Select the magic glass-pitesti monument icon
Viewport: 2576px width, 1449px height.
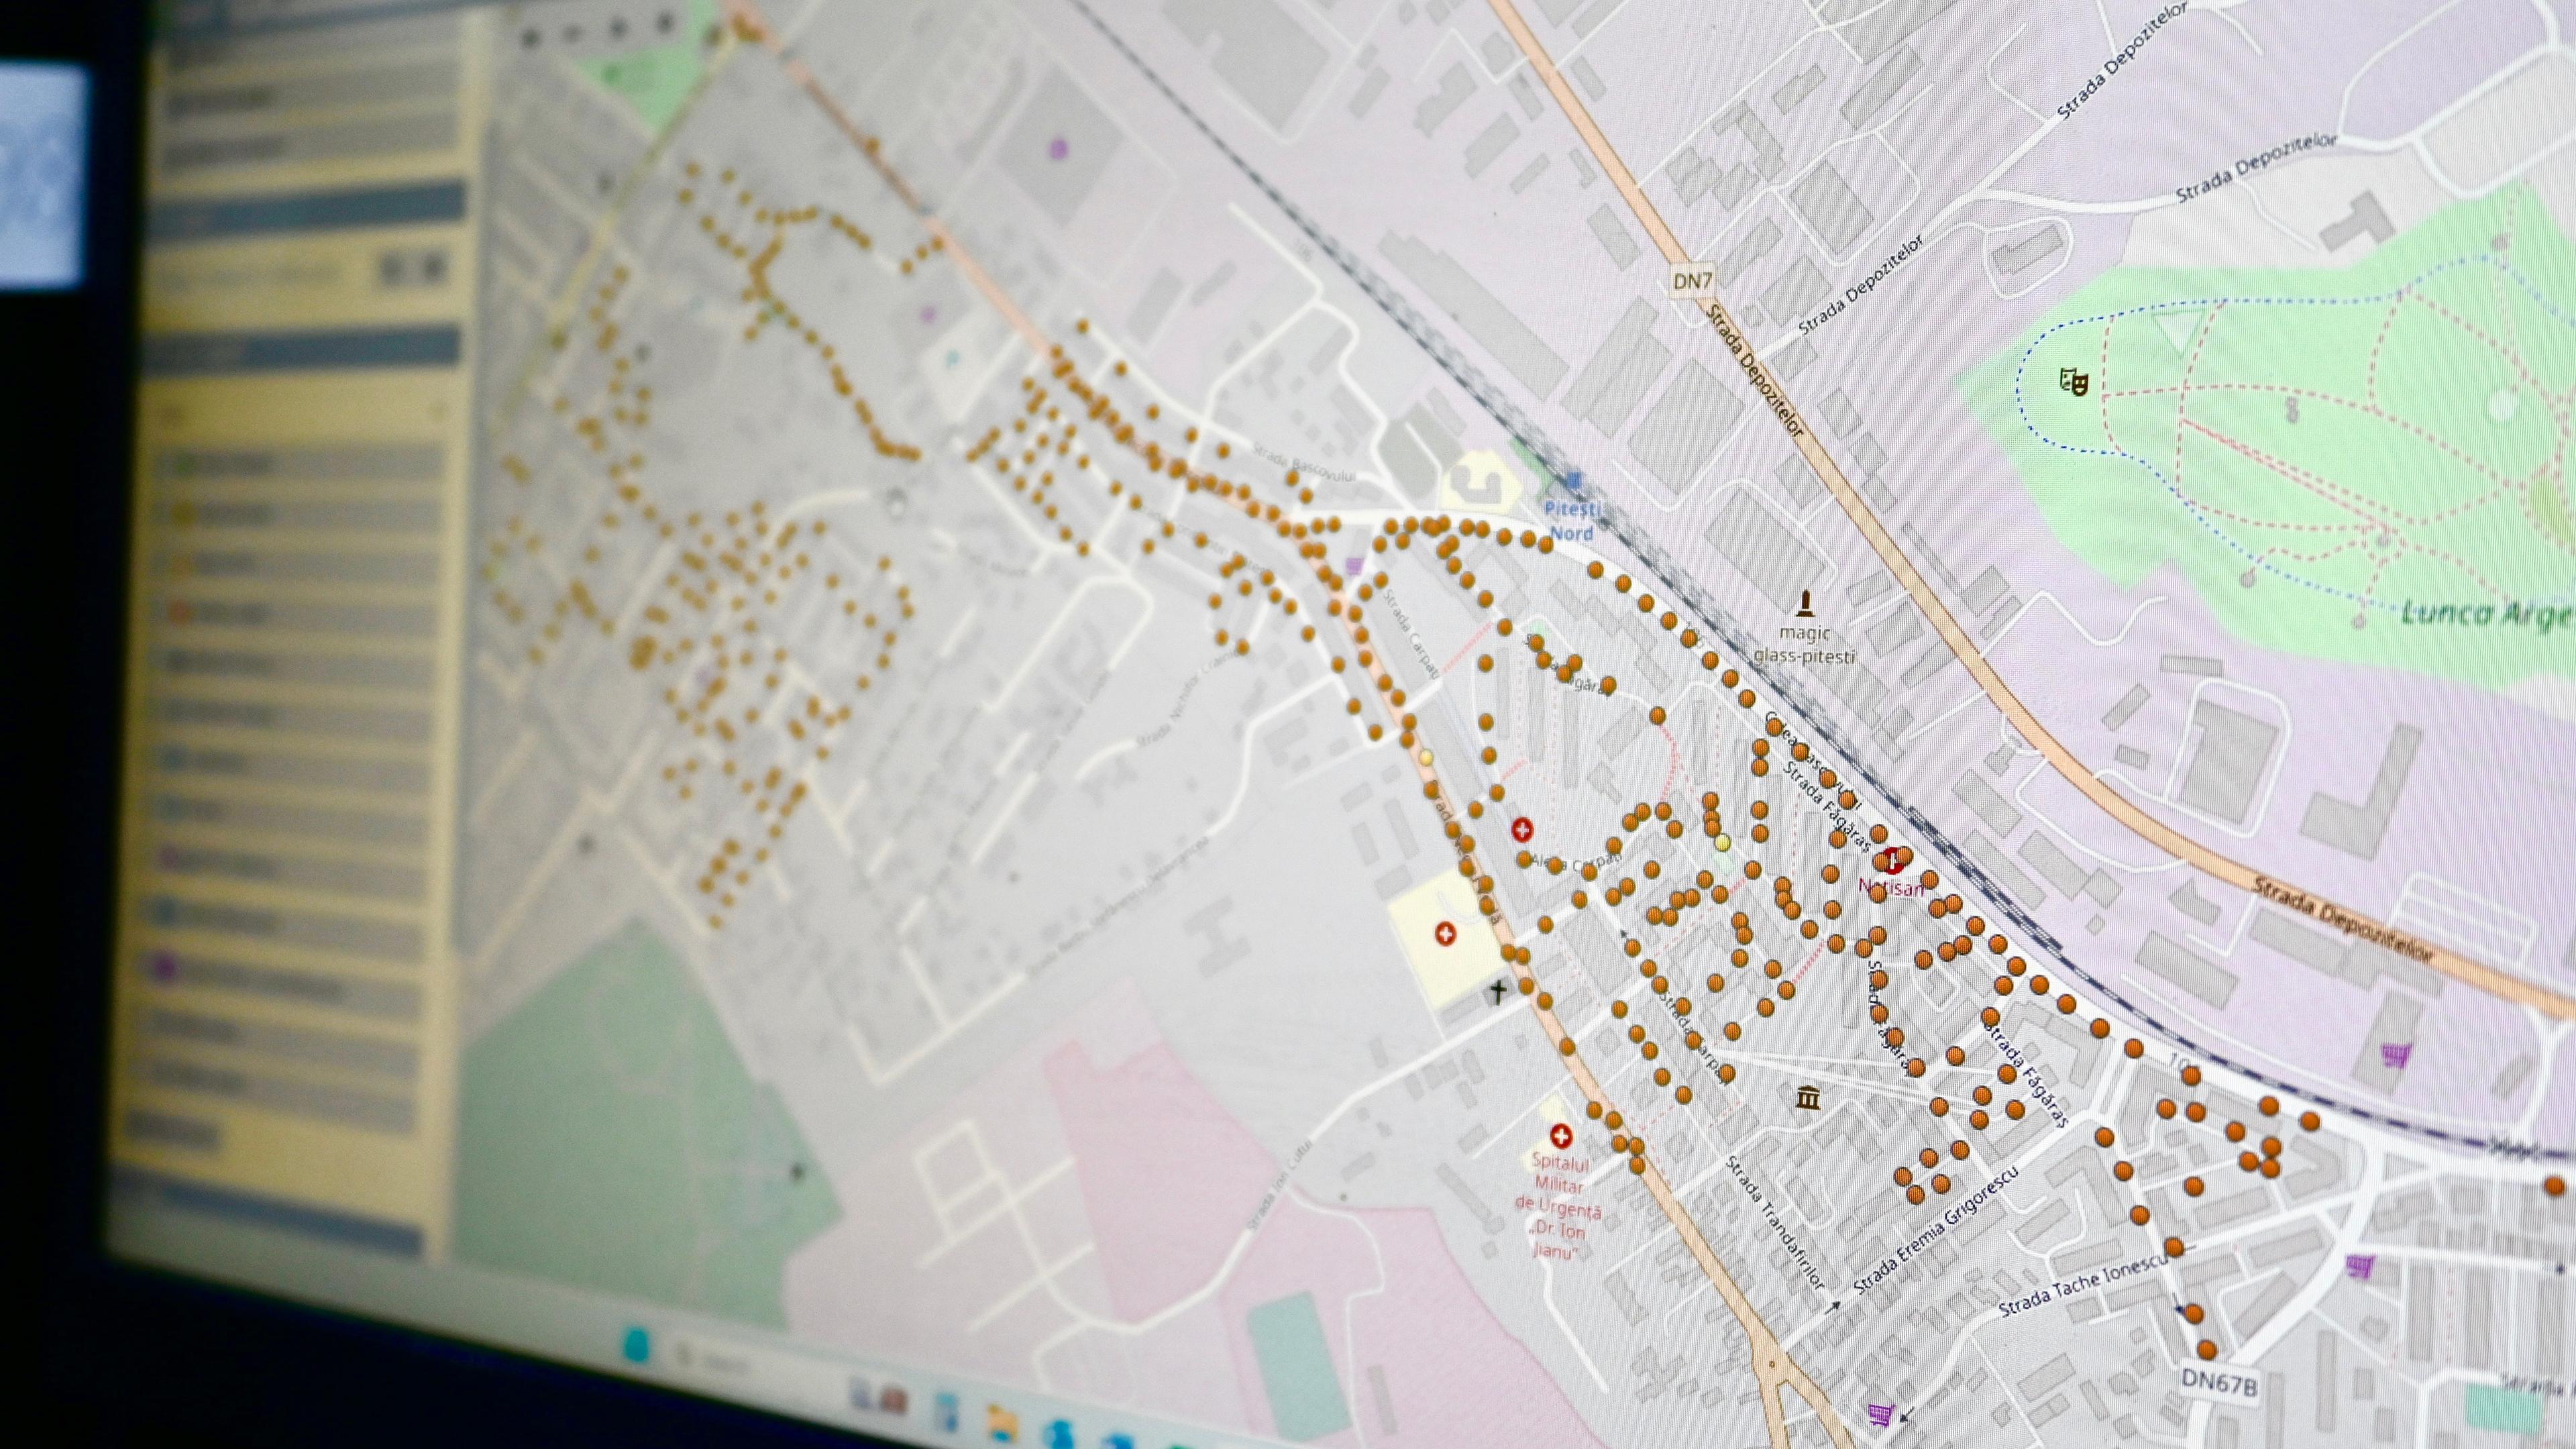[1805, 603]
